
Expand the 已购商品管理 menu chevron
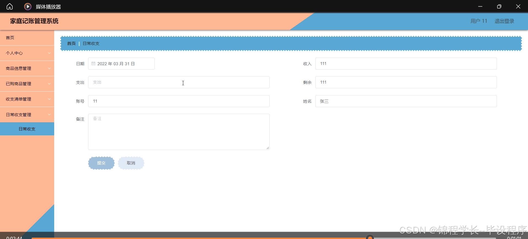(x=49, y=84)
